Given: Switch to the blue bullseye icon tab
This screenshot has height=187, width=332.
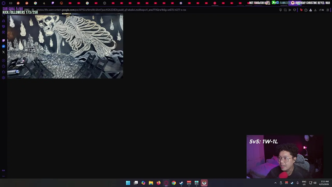Looking at the screenshot, I should (x=181, y=3).
